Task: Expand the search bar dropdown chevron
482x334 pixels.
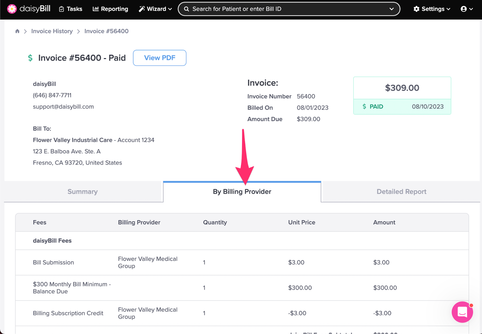Action: 392,9
